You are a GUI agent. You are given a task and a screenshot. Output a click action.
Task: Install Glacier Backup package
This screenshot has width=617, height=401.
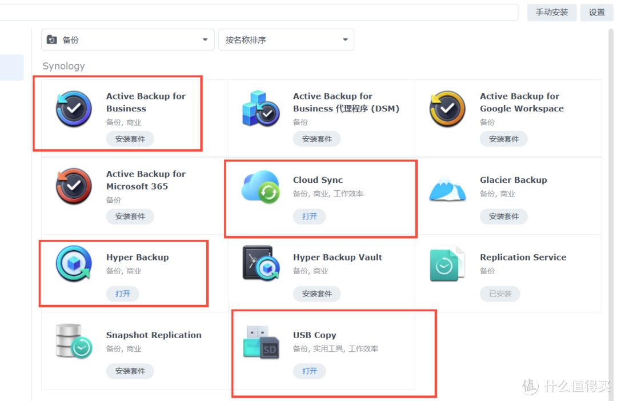(x=504, y=216)
